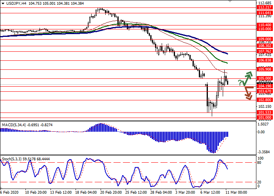Click the green question mark symbol
This screenshot has height=196, width=274.
point(240,82)
